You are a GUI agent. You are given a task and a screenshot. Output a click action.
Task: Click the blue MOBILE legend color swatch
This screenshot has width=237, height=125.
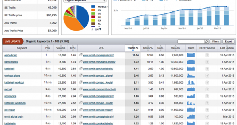pos(93,7)
